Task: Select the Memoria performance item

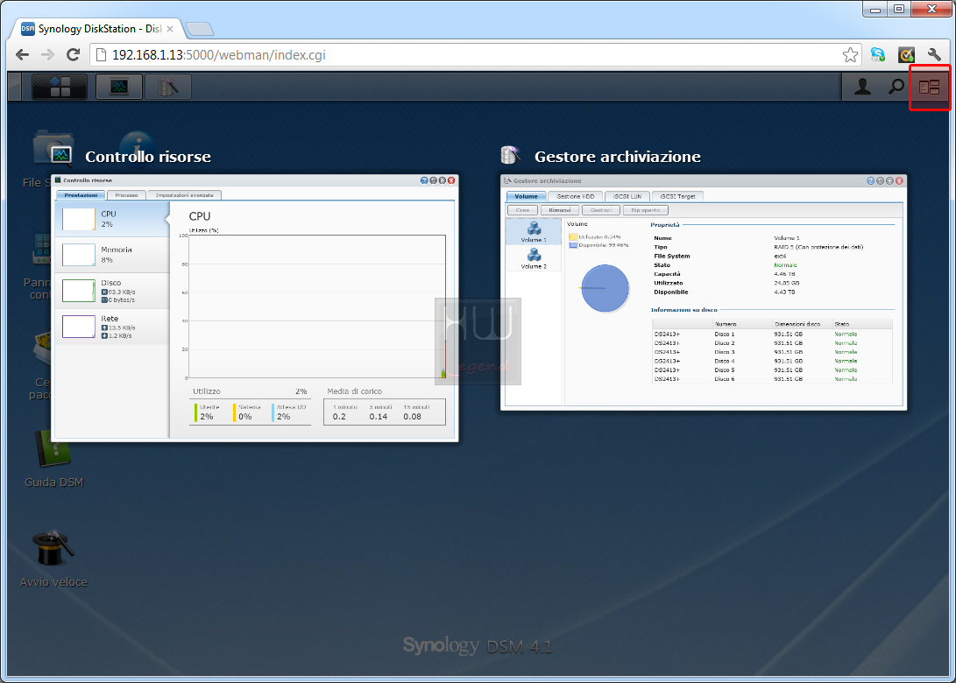Action: (x=111, y=255)
